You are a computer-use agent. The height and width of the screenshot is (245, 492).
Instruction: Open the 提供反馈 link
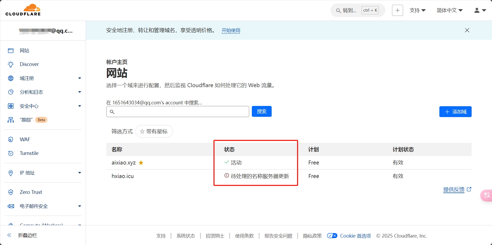coord(454,189)
